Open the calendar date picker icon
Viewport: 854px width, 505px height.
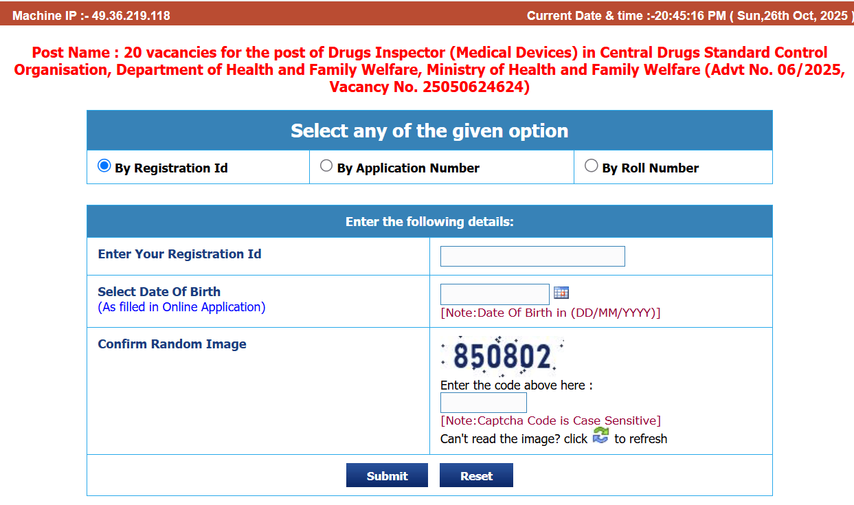click(x=561, y=292)
